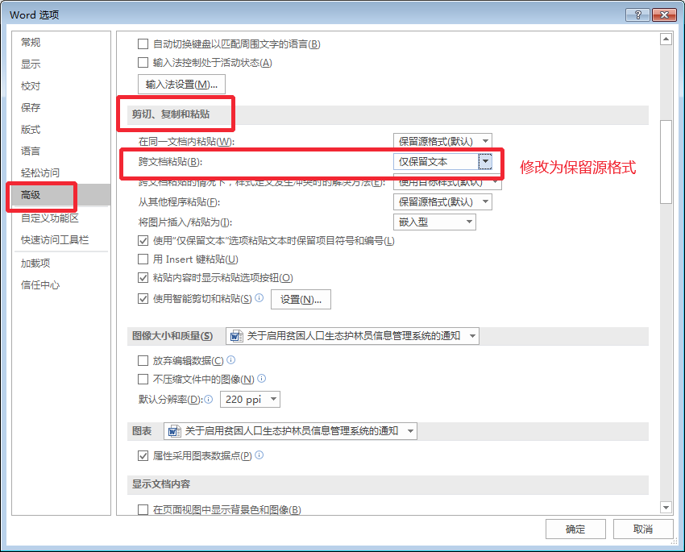Screen dimensions: 685x552
Task: Enable 用 Insert 键粘贴
Action: pos(143,259)
